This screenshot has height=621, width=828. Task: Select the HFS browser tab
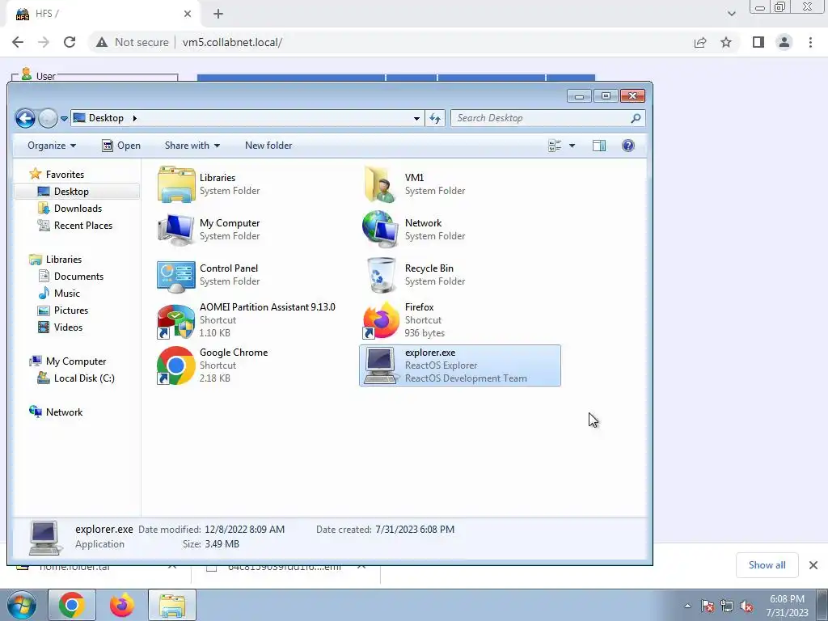[102, 14]
